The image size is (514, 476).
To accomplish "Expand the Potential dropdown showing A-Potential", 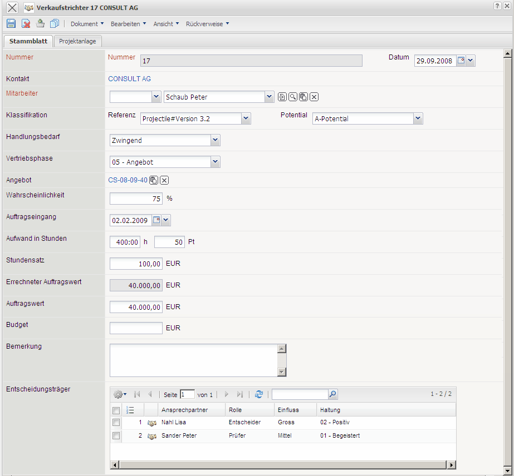I will pos(418,118).
